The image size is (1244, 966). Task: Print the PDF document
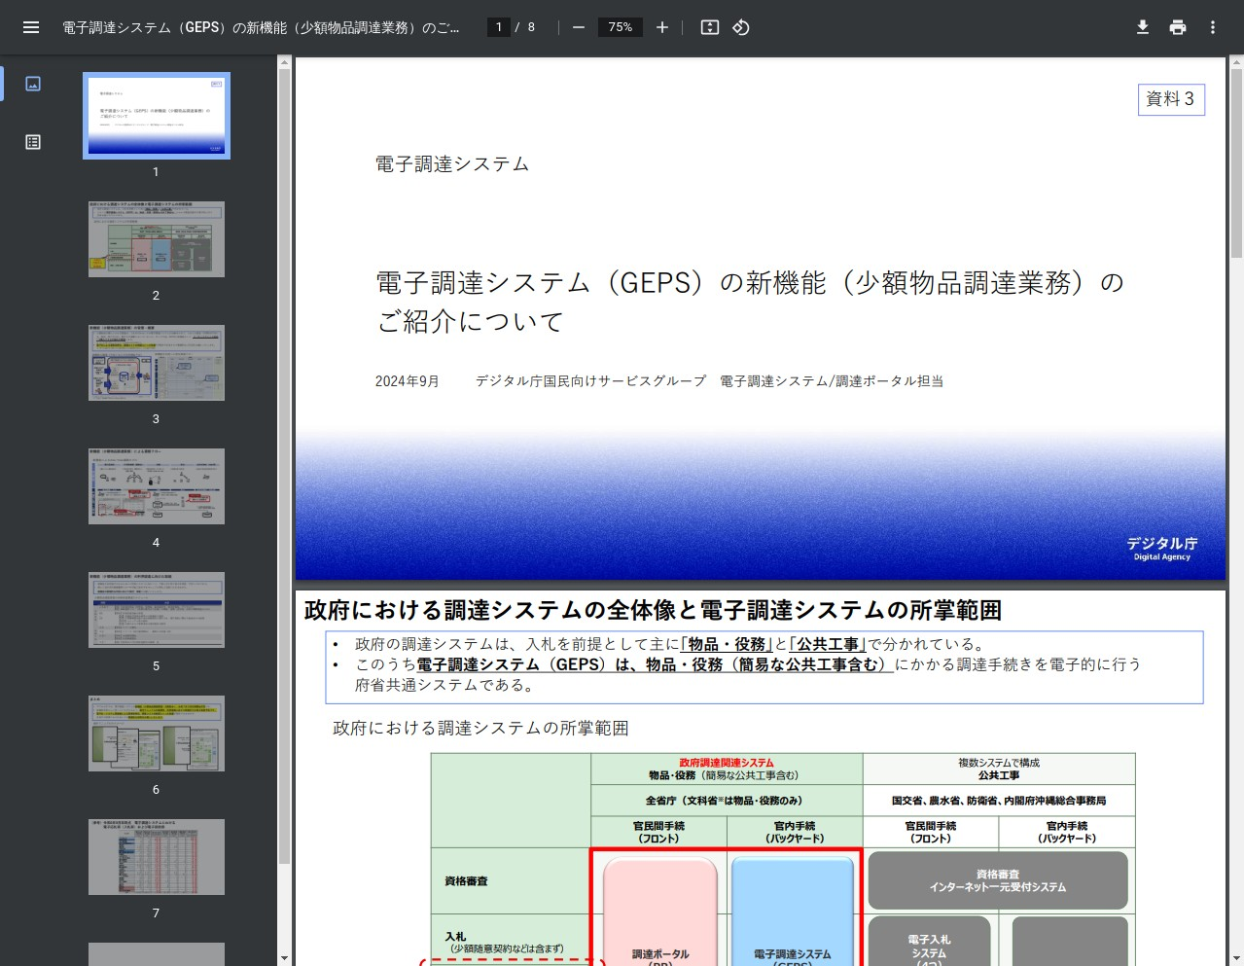[1178, 27]
